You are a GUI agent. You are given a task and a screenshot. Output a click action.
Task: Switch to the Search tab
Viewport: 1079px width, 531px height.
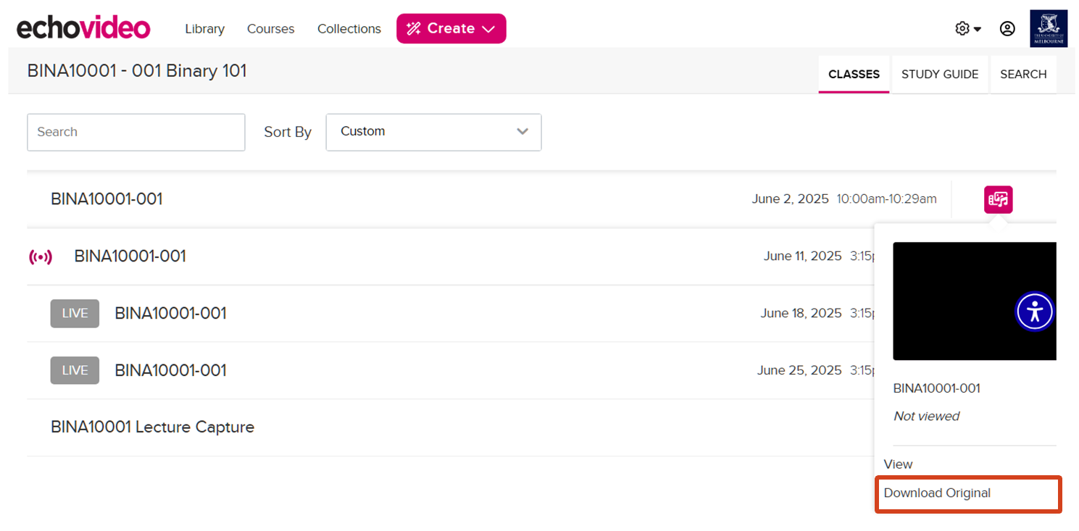coord(1023,74)
